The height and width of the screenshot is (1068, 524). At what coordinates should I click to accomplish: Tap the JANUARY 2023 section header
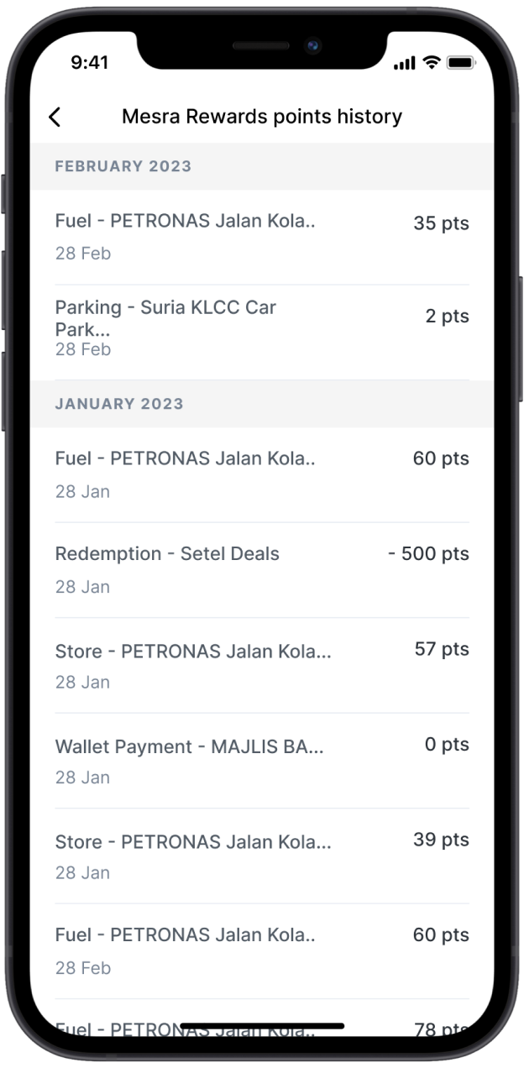point(119,404)
